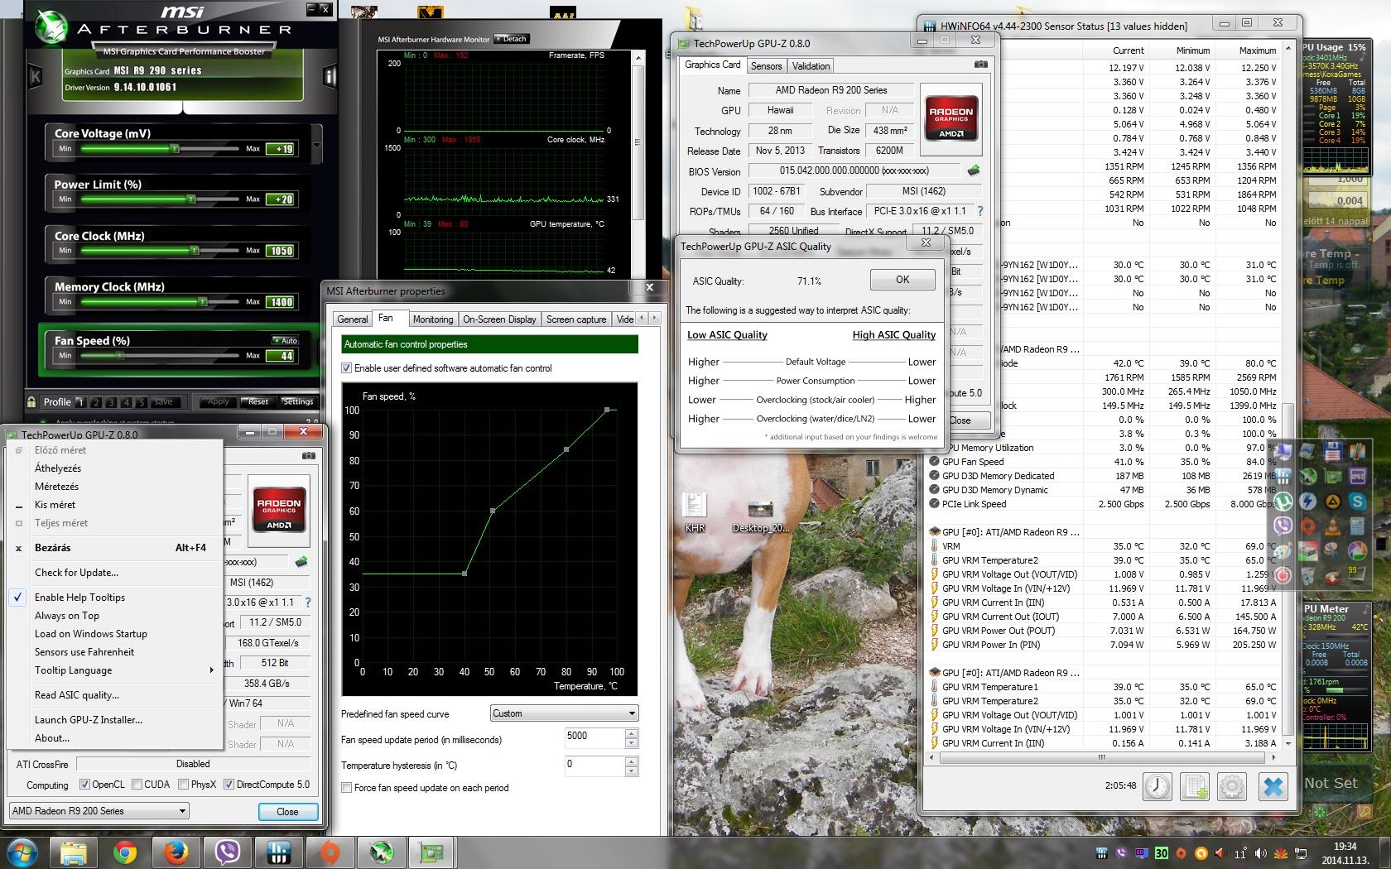Click the Core Clock (MHz) slider

(x=159, y=250)
